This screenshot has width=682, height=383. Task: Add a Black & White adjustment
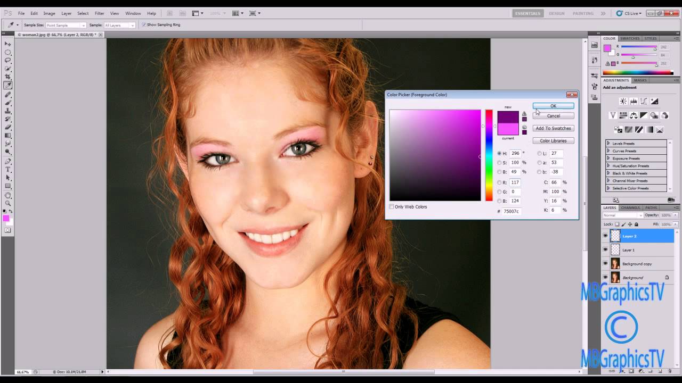pos(644,115)
